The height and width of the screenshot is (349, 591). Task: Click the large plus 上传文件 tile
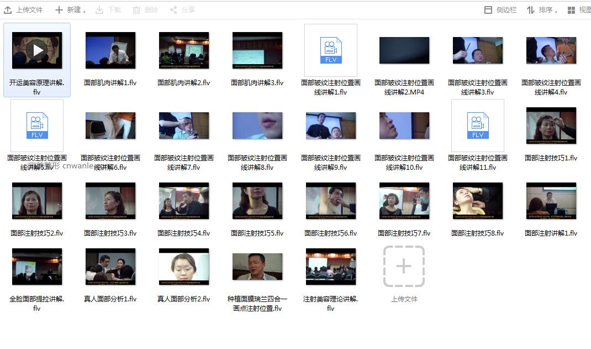[x=404, y=267]
